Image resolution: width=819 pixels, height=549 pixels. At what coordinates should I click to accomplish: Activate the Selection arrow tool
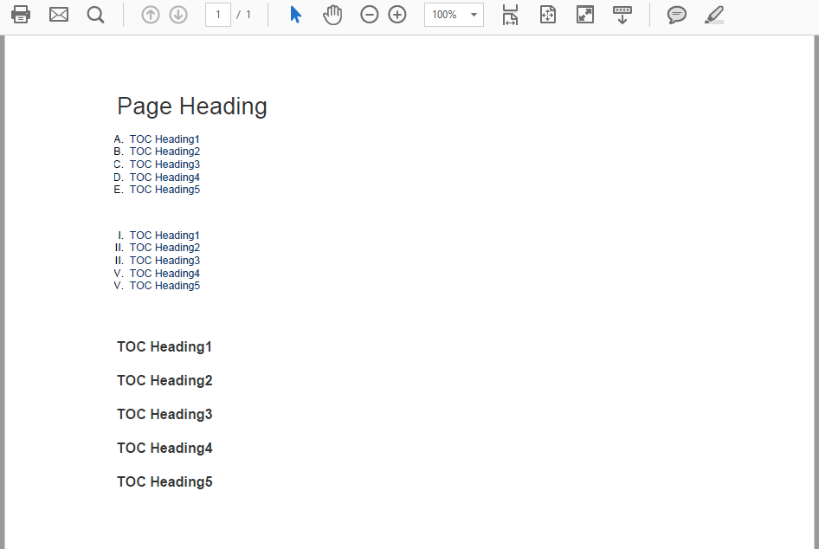pyautogui.click(x=295, y=15)
